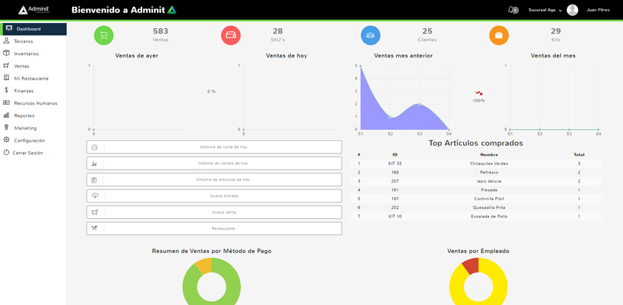Go to Reportes in the sidebar

[x=24, y=115]
